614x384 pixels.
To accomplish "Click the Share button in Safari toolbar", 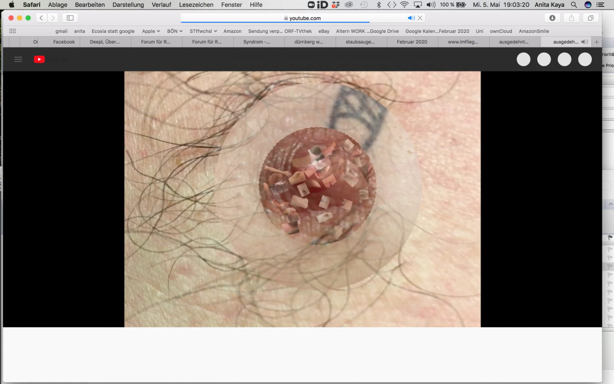I will click(x=571, y=18).
